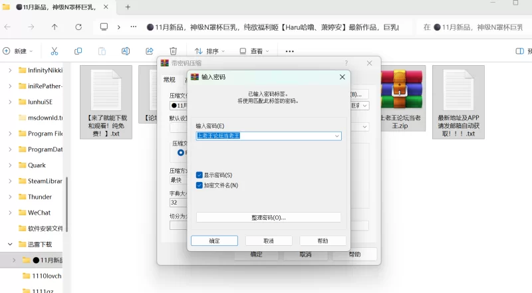Open the three-dot more options menu
Screen dimensions: 532x293
click(289, 51)
